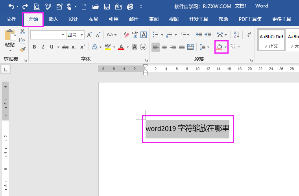This screenshot has width=299, height=196.
Task: Switch to the 布局 tab
Action: 94,19
